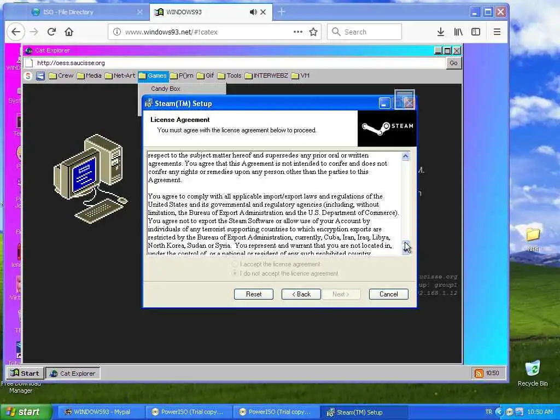Open browser Library icon
Viewport: 560px width, 420px height.
(x=458, y=32)
